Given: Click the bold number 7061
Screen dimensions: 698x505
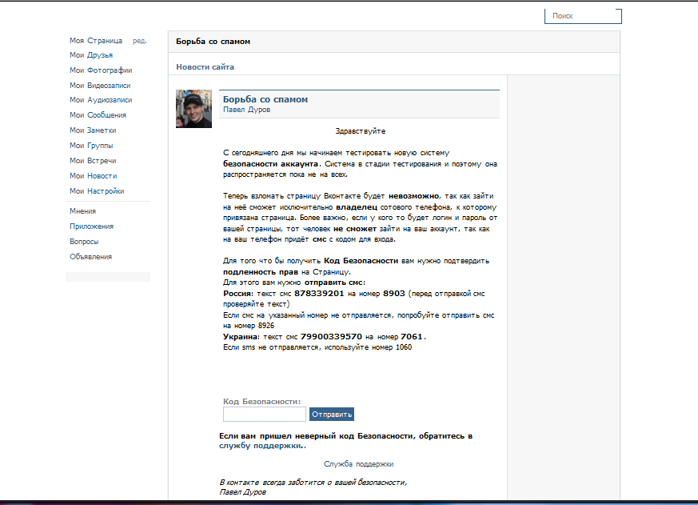Looking at the screenshot, I should coord(411,336).
